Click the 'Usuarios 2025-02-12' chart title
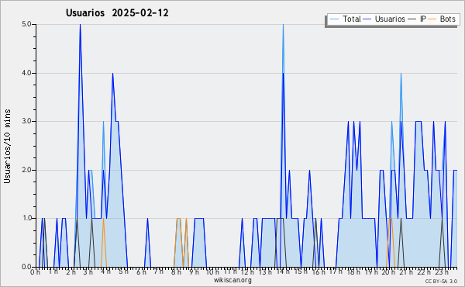Screen dimensions: 465x287 (x=117, y=13)
